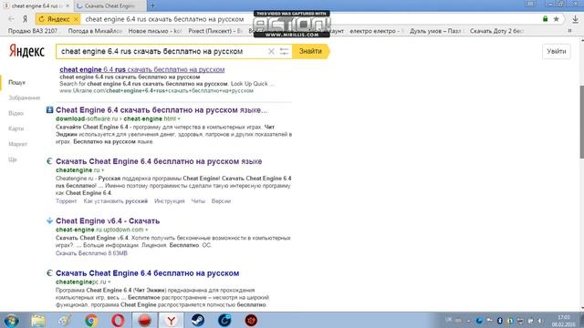Viewport: 584px width, 328px height.
Task: Click the cheatenginepc.ru result favicon
Action: pos(49,273)
